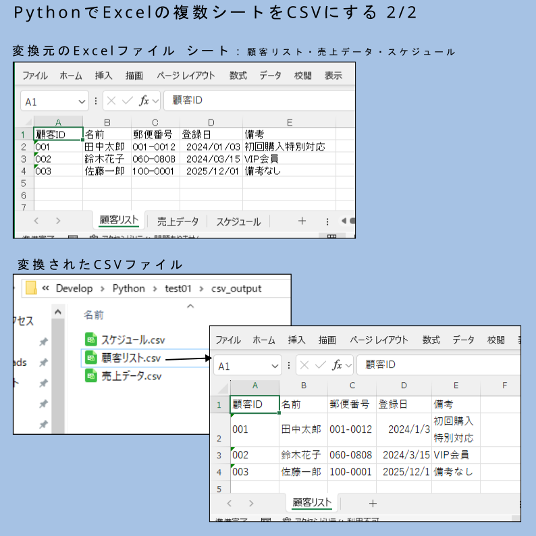The image size is (536, 536).
Task: Click sheet options dots in upper Excel
Action: pyautogui.click(x=327, y=222)
